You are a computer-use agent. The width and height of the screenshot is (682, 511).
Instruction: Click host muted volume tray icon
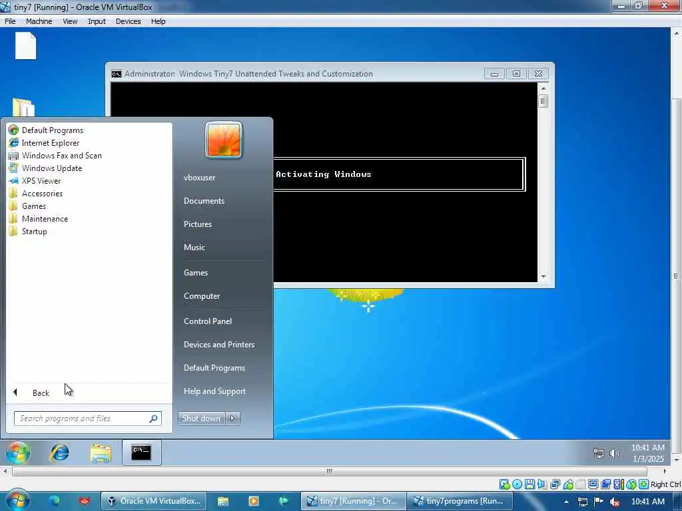[x=614, y=502]
